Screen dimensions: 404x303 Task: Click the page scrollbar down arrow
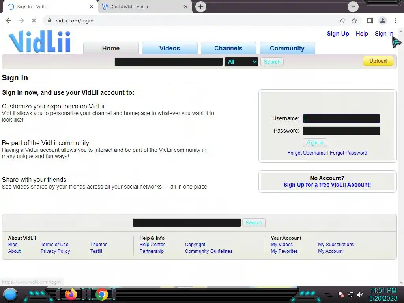tap(401, 282)
